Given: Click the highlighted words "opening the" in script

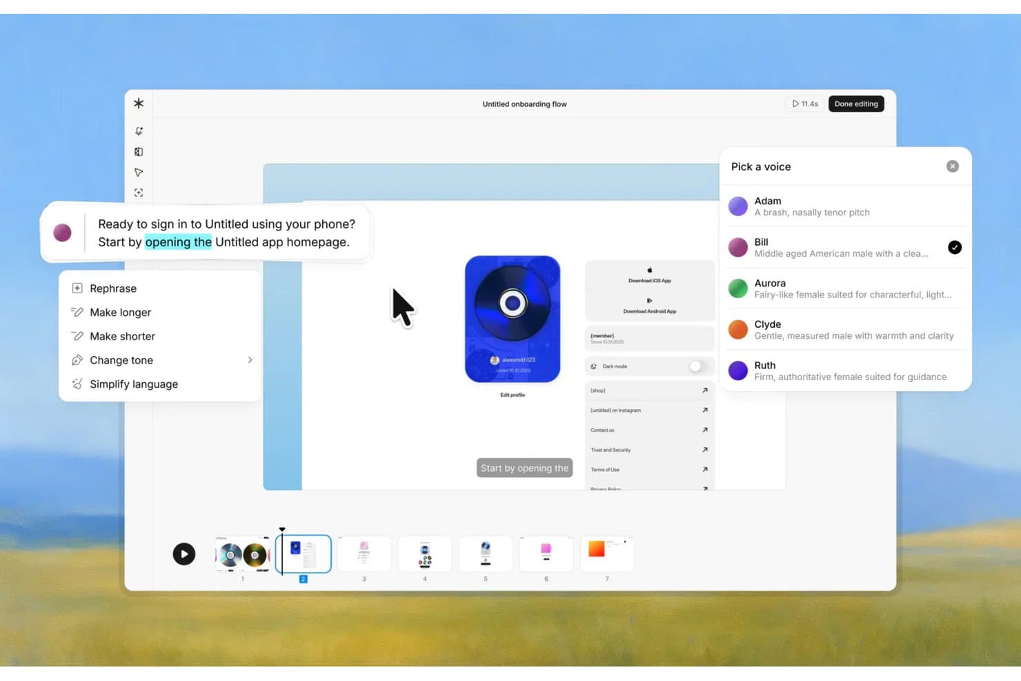Looking at the screenshot, I should point(179,242).
